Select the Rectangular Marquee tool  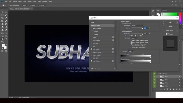6,12
